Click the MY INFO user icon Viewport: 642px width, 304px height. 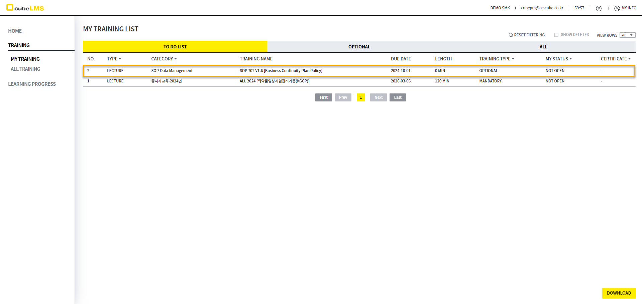point(617,8)
